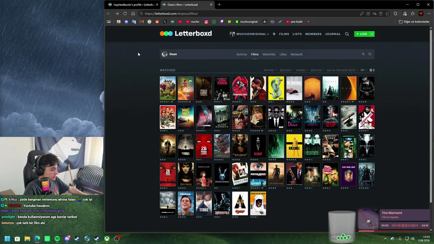This screenshot has height=244, width=434.
Task: Click the Letterboxd logo
Action: pos(186,34)
